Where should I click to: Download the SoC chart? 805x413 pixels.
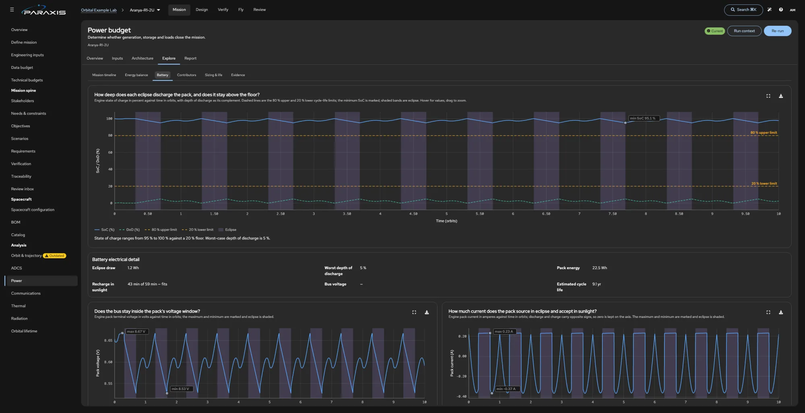pos(781,96)
